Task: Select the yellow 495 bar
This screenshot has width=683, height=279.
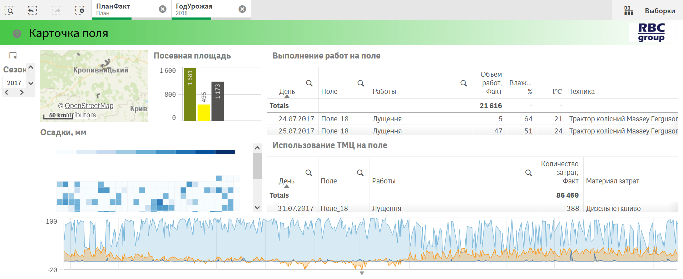Action: tap(204, 112)
